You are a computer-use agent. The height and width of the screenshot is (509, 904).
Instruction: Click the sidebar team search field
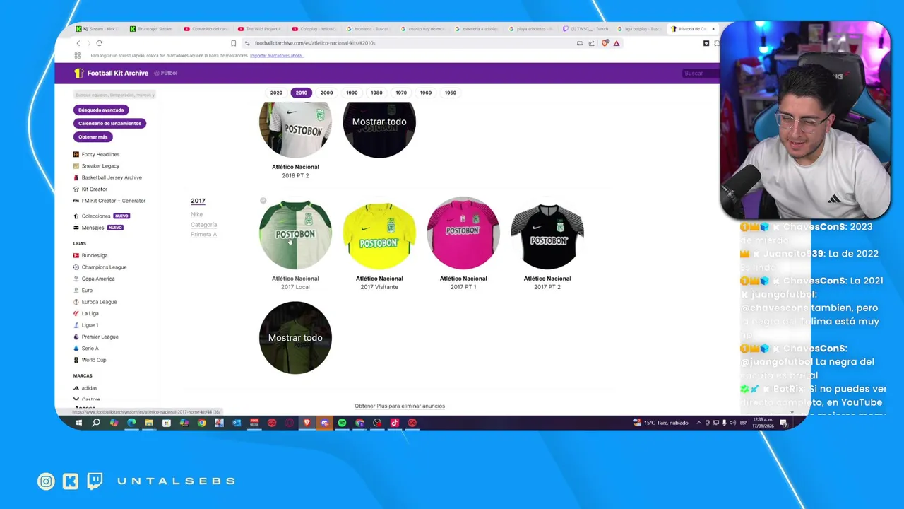coord(114,95)
